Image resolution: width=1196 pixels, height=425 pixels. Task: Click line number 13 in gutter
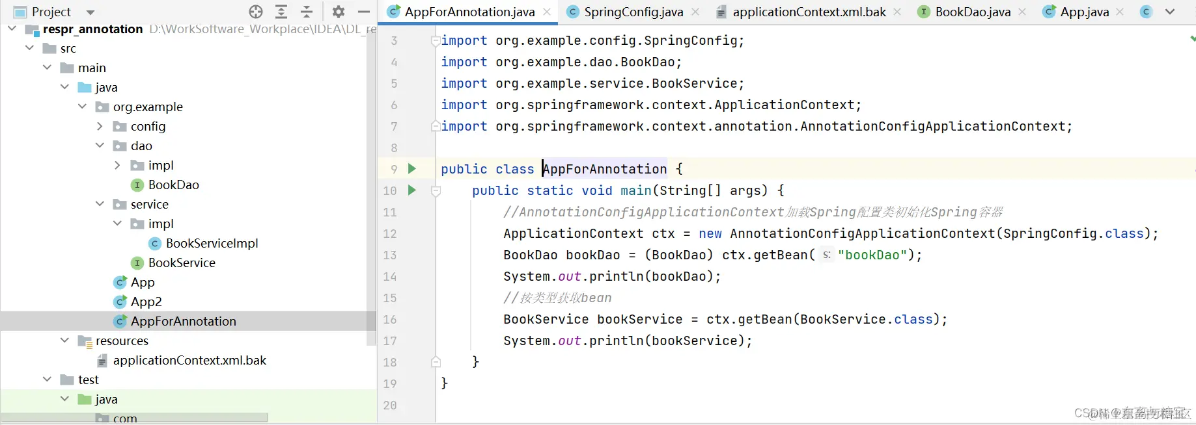coord(390,255)
